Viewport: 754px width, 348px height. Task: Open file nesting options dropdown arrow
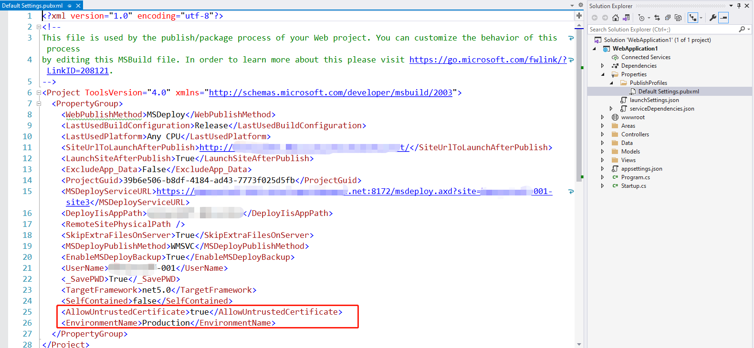coord(701,18)
